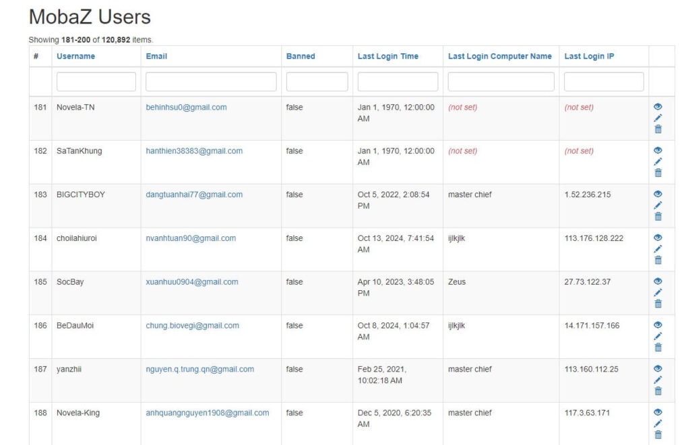Sort by Last Login IP header
Image resolution: width=690 pixels, height=445 pixels.
coord(589,57)
